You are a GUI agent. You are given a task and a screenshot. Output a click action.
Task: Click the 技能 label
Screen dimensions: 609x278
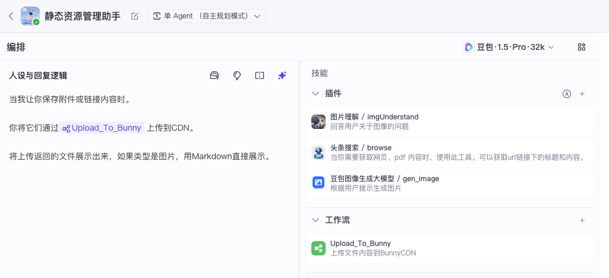click(x=320, y=73)
